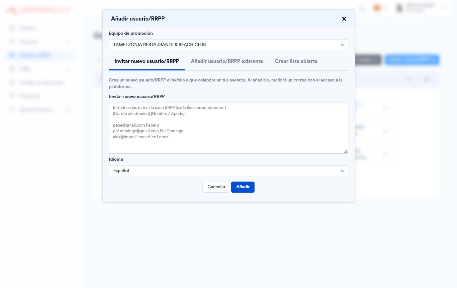Close the Añadir usuario/RRPP dialog
The width and height of the screenshot is (457, 288).
tap(344, 19)
